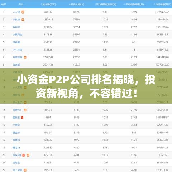Click the 11.96 yield rate cell

point(105,42)
